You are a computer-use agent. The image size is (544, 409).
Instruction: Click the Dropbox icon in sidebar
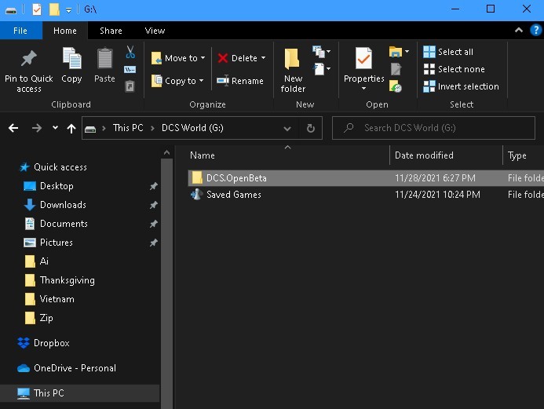24,343
